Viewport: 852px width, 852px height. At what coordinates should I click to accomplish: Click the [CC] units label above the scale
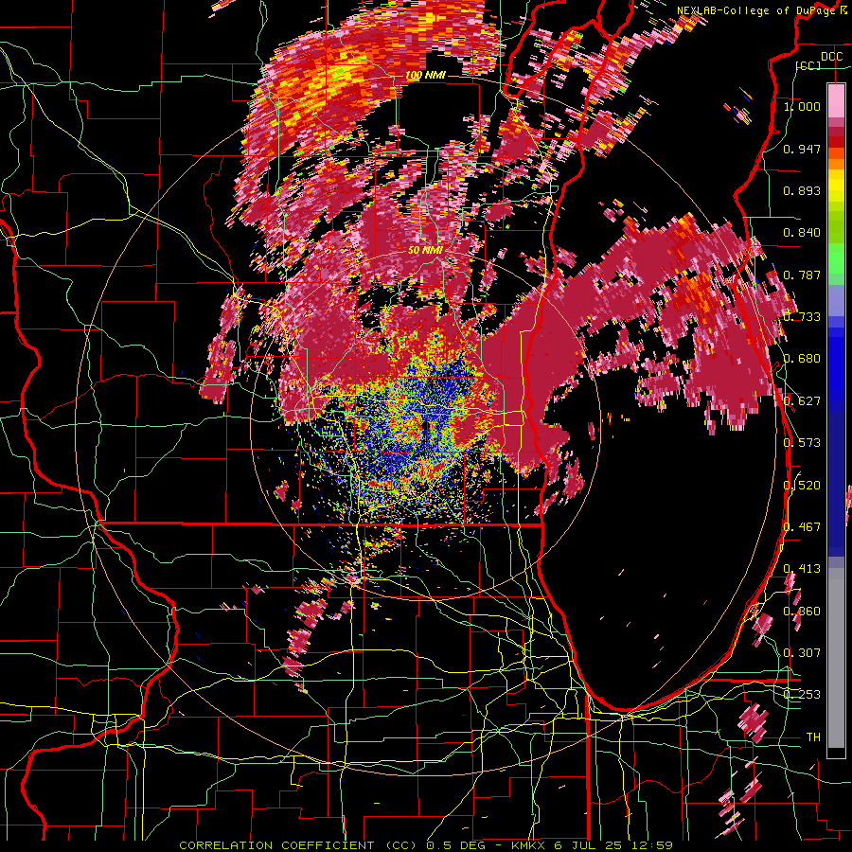(x=808, y=65)
